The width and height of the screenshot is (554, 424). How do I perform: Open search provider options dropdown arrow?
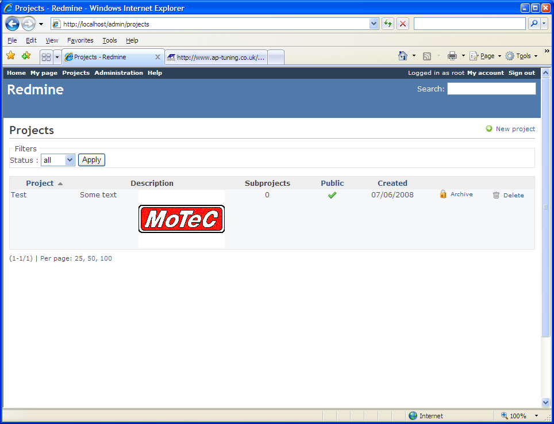pyautogui.click(x=544, y=24)
